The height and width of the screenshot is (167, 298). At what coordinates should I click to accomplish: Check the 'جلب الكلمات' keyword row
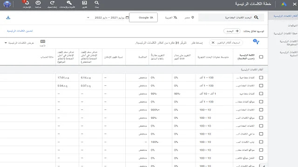click(x=261, y=142)
